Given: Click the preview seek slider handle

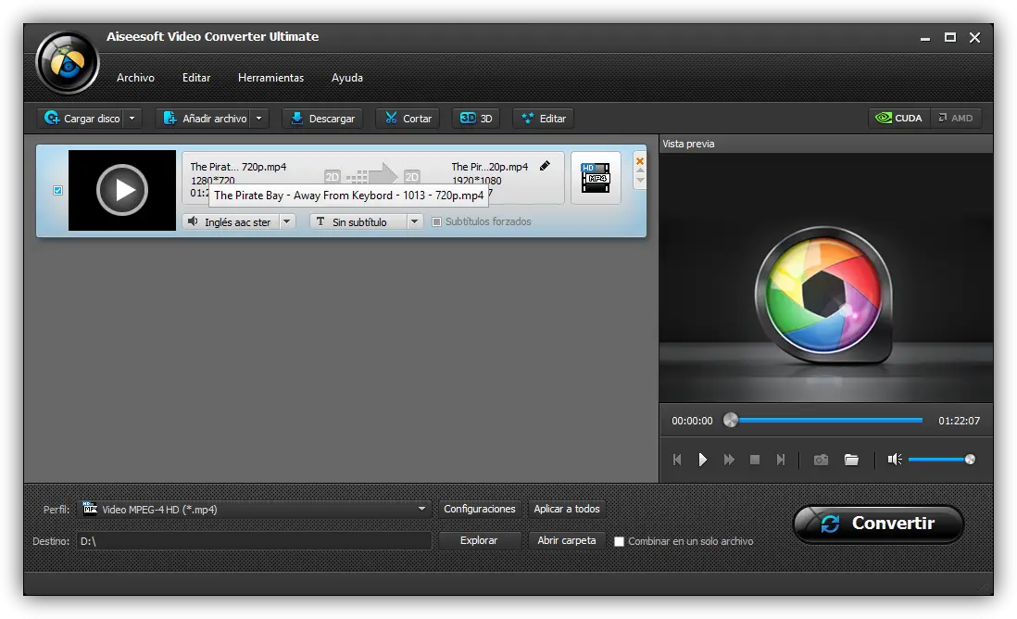Looking at the screenshot, I should (x=730, y=420).
